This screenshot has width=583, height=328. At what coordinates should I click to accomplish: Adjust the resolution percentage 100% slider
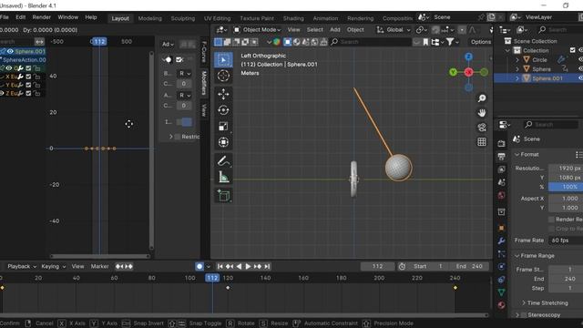point(566,187)
